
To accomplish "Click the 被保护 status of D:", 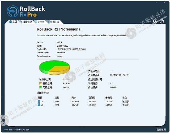I will click(126, 105).
